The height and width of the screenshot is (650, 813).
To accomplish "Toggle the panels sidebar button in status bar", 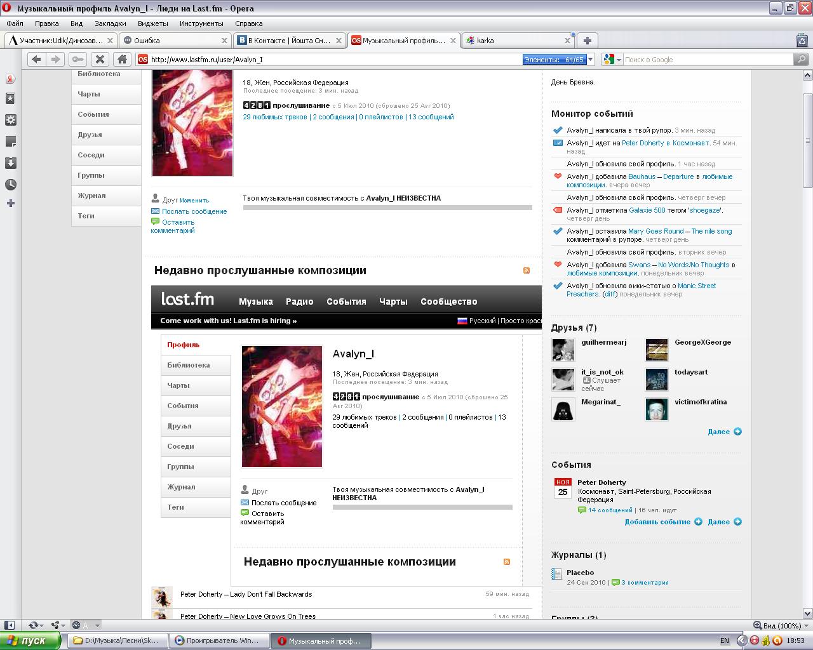I will click(x=9, y=625).
